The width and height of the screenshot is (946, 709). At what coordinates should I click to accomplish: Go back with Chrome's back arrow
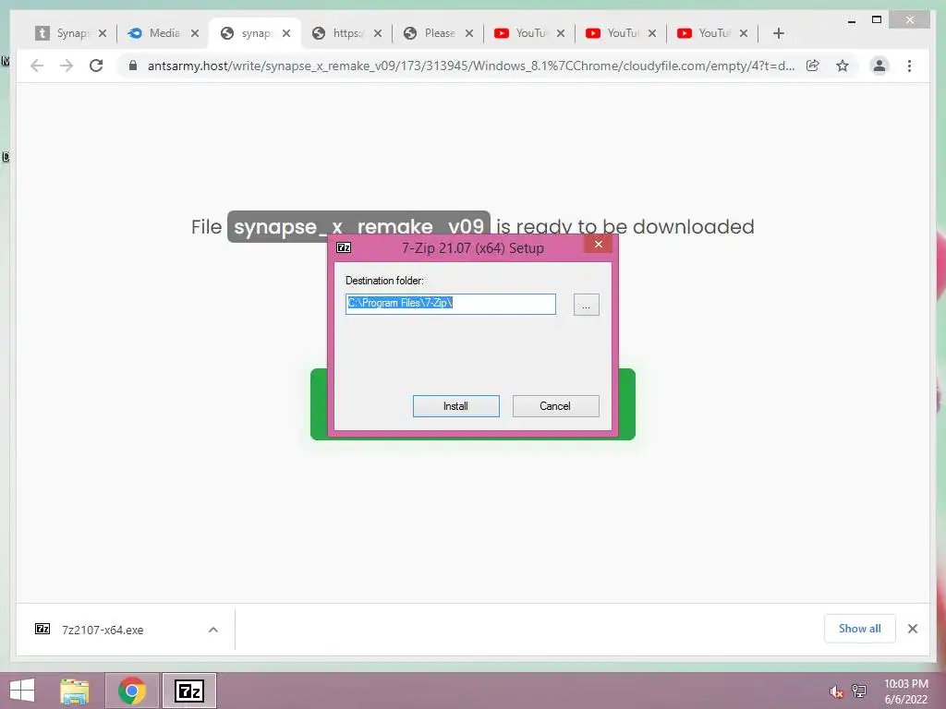37,66
